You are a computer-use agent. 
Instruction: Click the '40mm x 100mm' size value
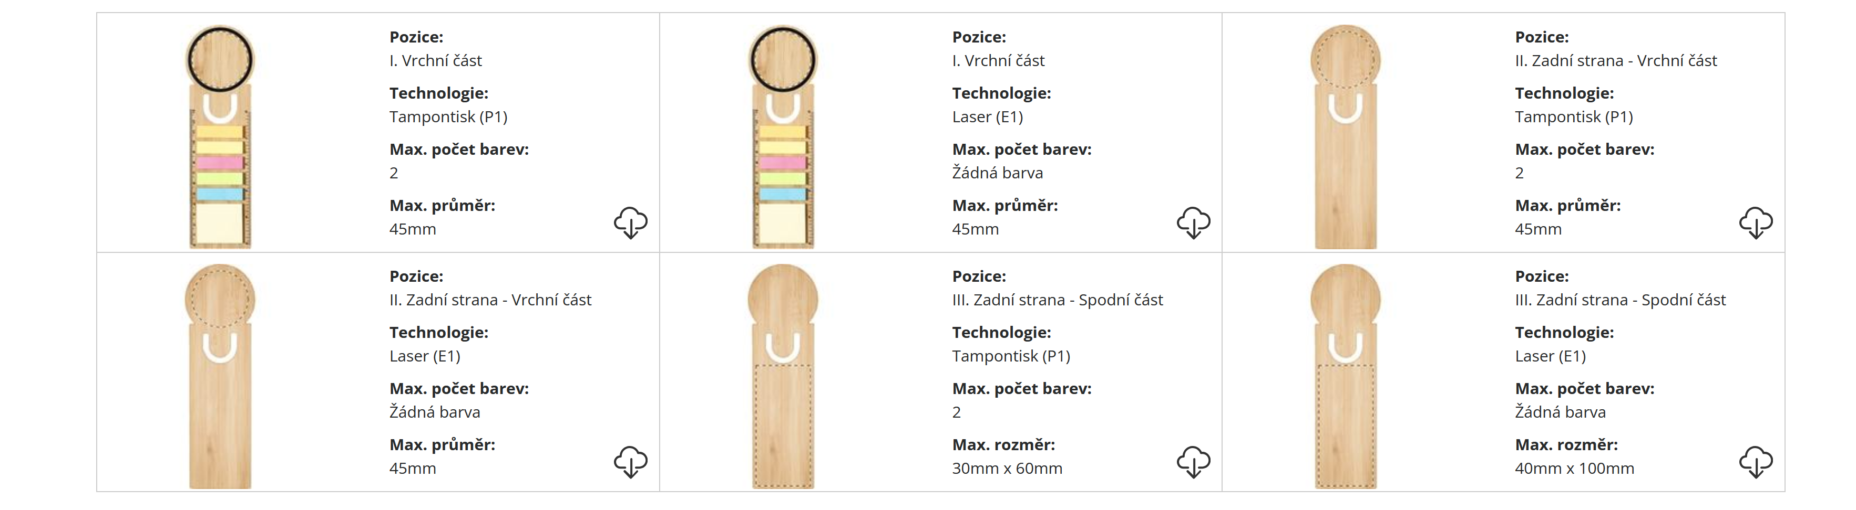pyautogui.click(x=1574, y=468)
